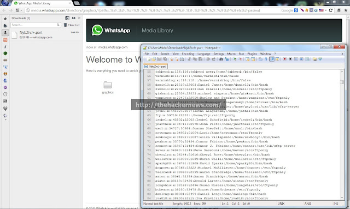Viewport: 350px width, 209px height.
Task: Click the UNIX line ending status bar field
Action: (x=281, y=204)
